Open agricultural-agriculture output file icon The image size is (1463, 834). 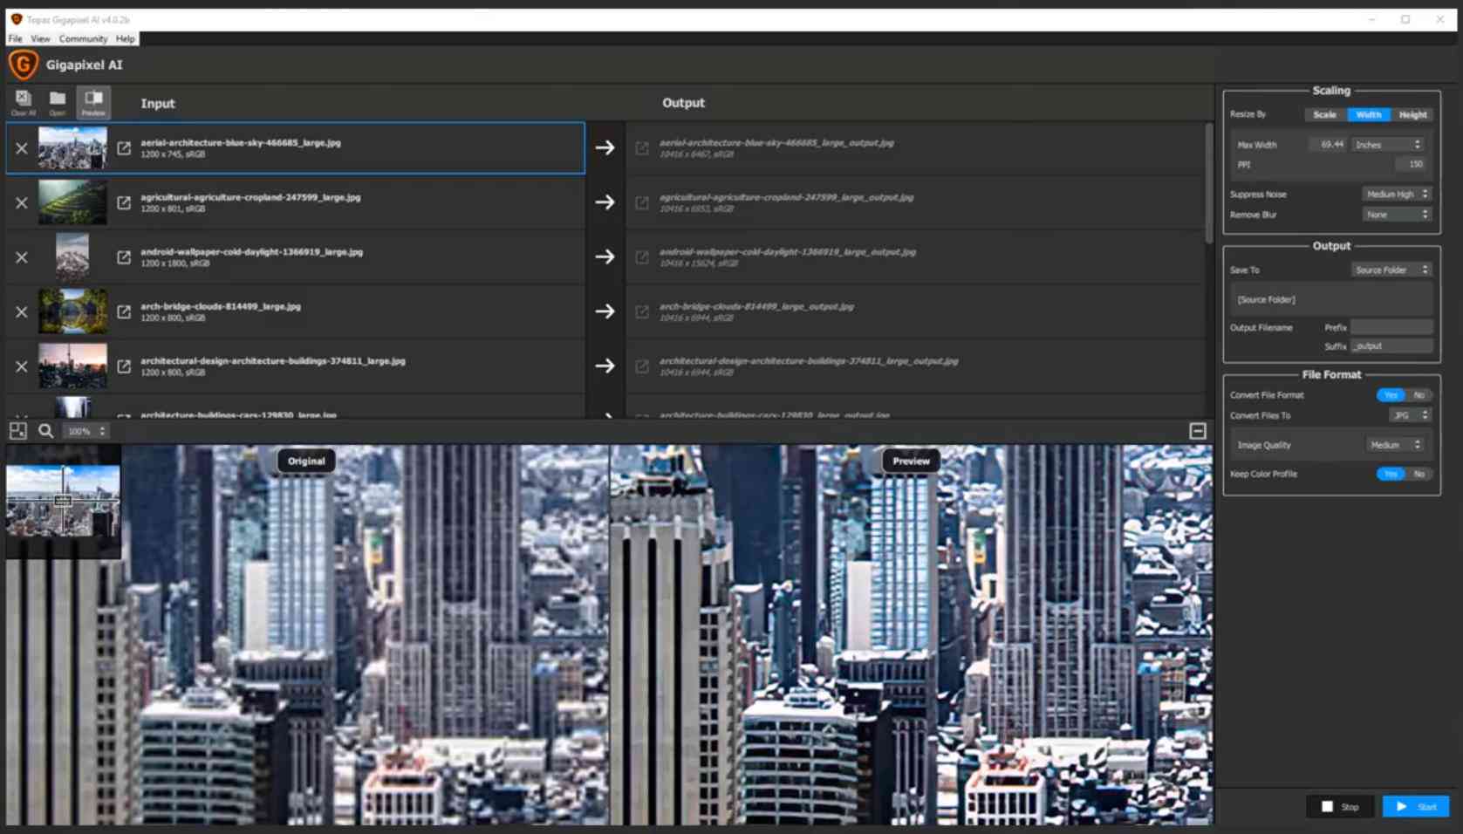(x=642, y=202)
